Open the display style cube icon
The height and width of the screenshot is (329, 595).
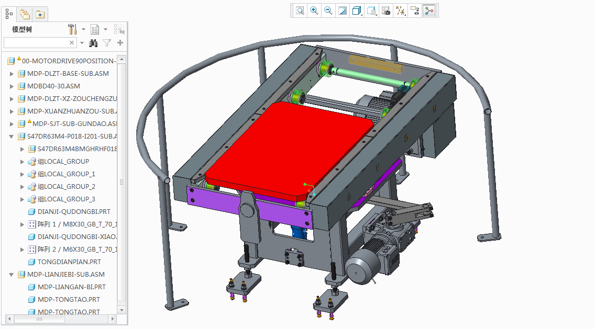coord(357,10)
